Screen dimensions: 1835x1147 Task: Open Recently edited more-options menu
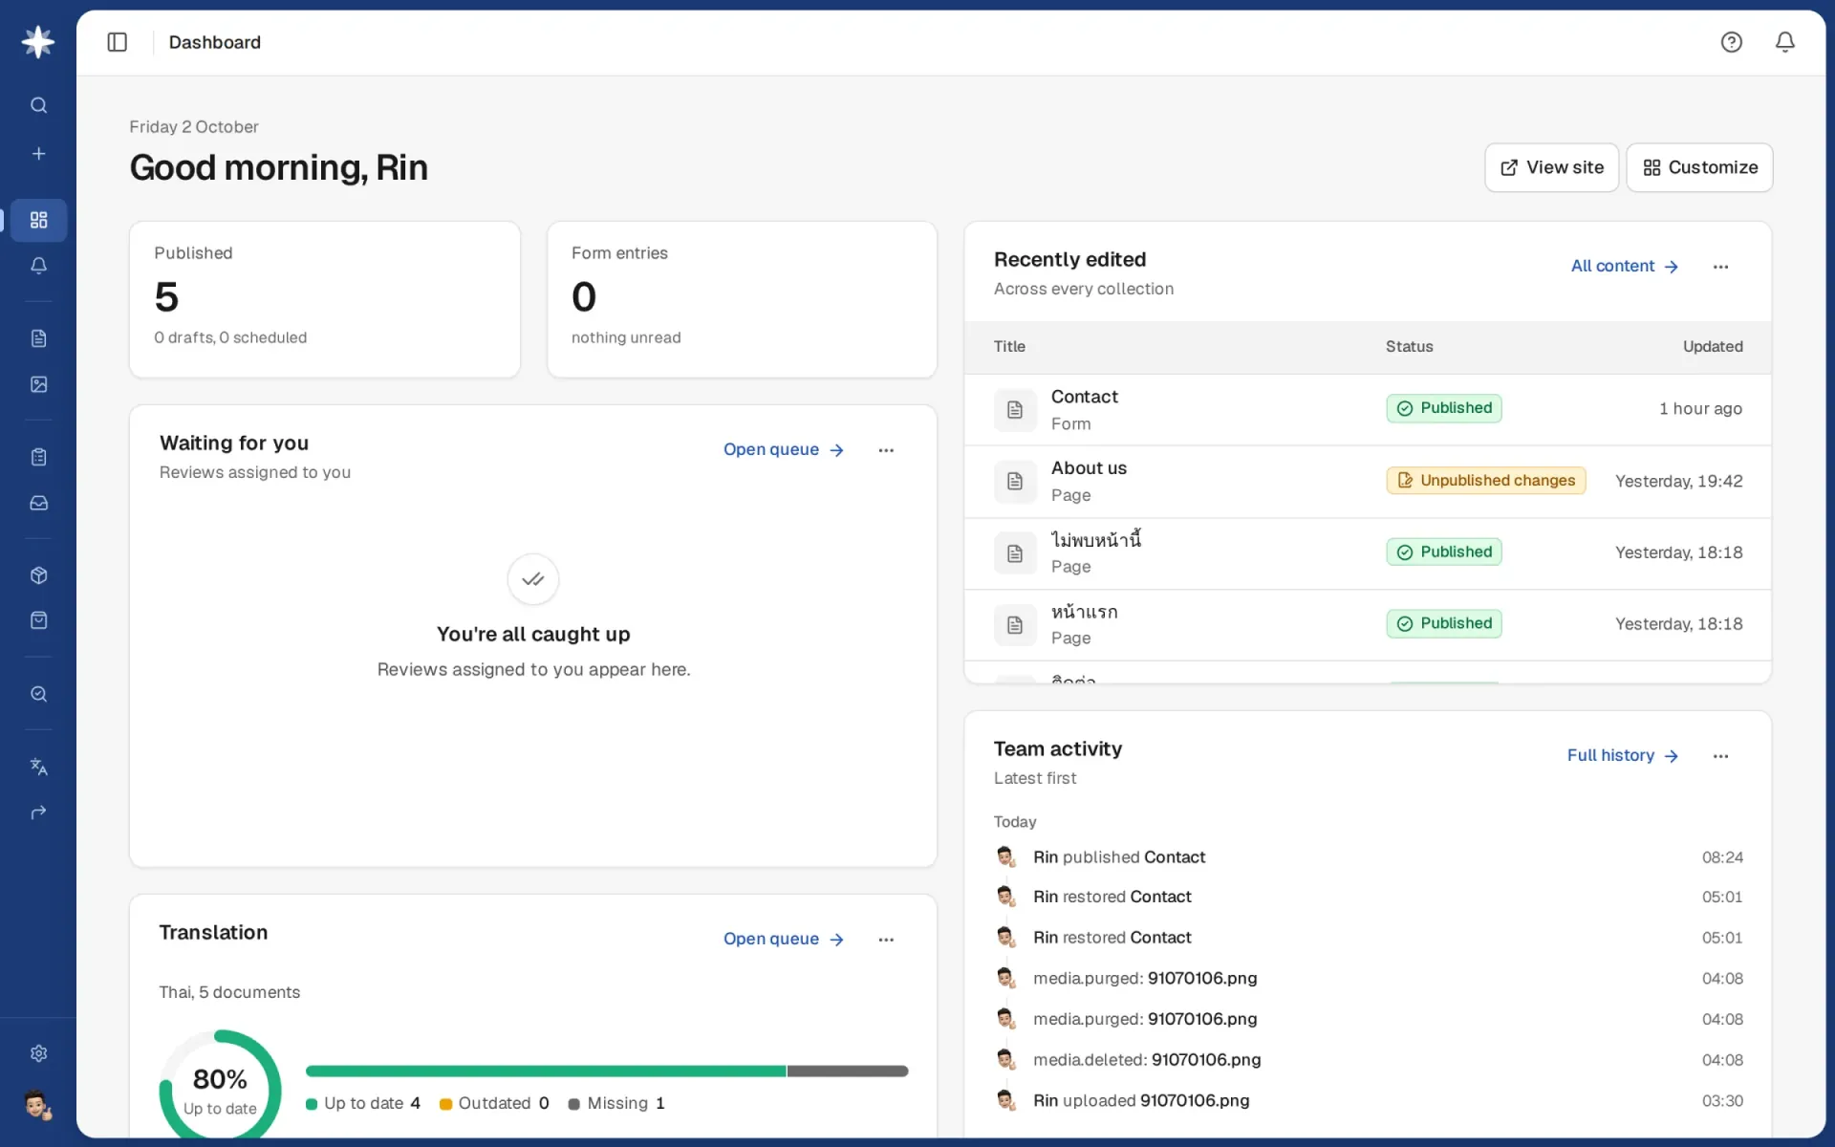[1720, 267]
